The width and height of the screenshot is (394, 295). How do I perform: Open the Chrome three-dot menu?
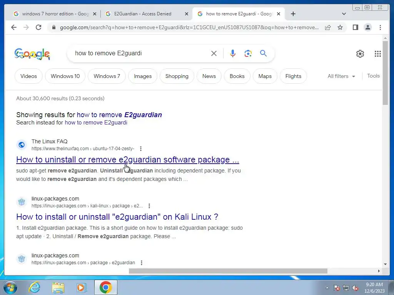pos(380,27)
